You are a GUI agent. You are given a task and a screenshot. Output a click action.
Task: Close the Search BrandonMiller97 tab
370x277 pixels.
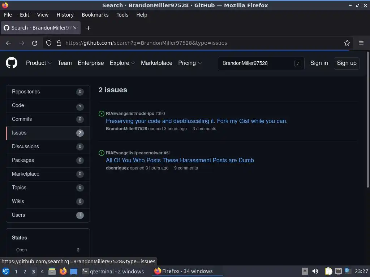(x=75, y=28)
